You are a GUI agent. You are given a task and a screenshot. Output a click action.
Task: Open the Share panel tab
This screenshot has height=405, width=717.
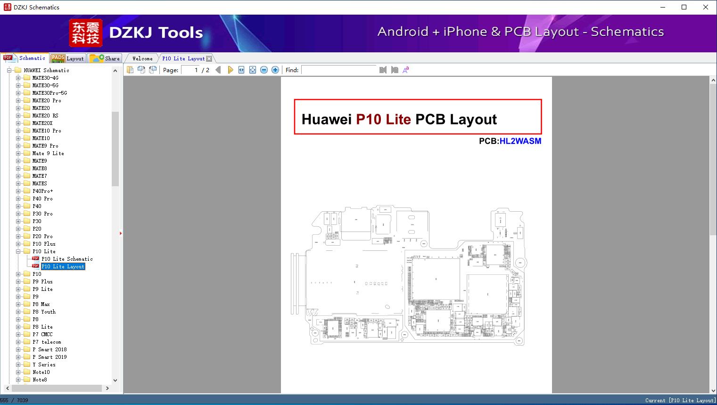[105, 58]
